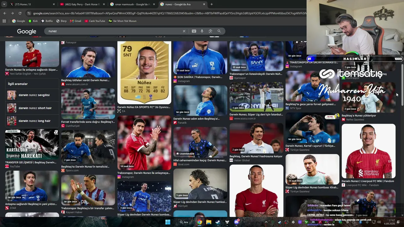
Task: Open File Explorer from the taskbar
Action: tap(209, 222)
